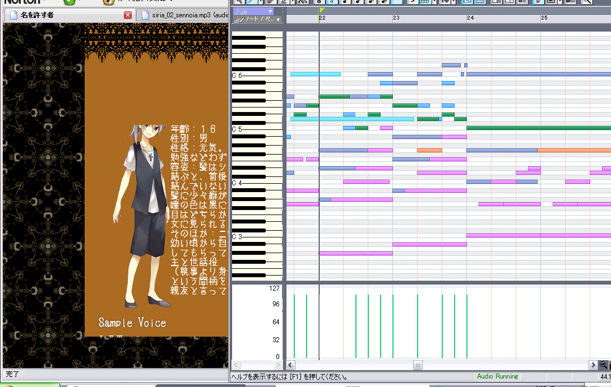The height and width of the screenshot is (387, 611).
Task: Click the C 5 piano key
Action: [257, 129]
